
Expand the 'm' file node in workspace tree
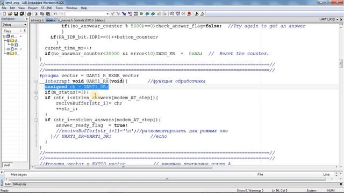tap(8, 49)
